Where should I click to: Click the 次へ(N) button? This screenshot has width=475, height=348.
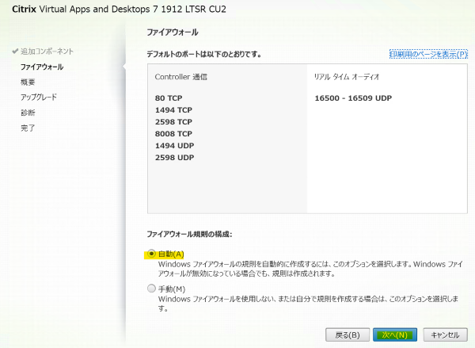tap(395, 335)
